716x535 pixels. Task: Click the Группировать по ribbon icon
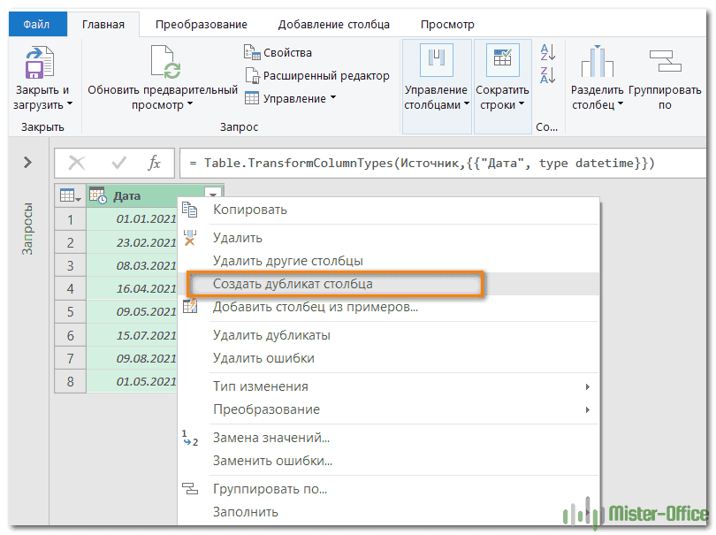664,64
